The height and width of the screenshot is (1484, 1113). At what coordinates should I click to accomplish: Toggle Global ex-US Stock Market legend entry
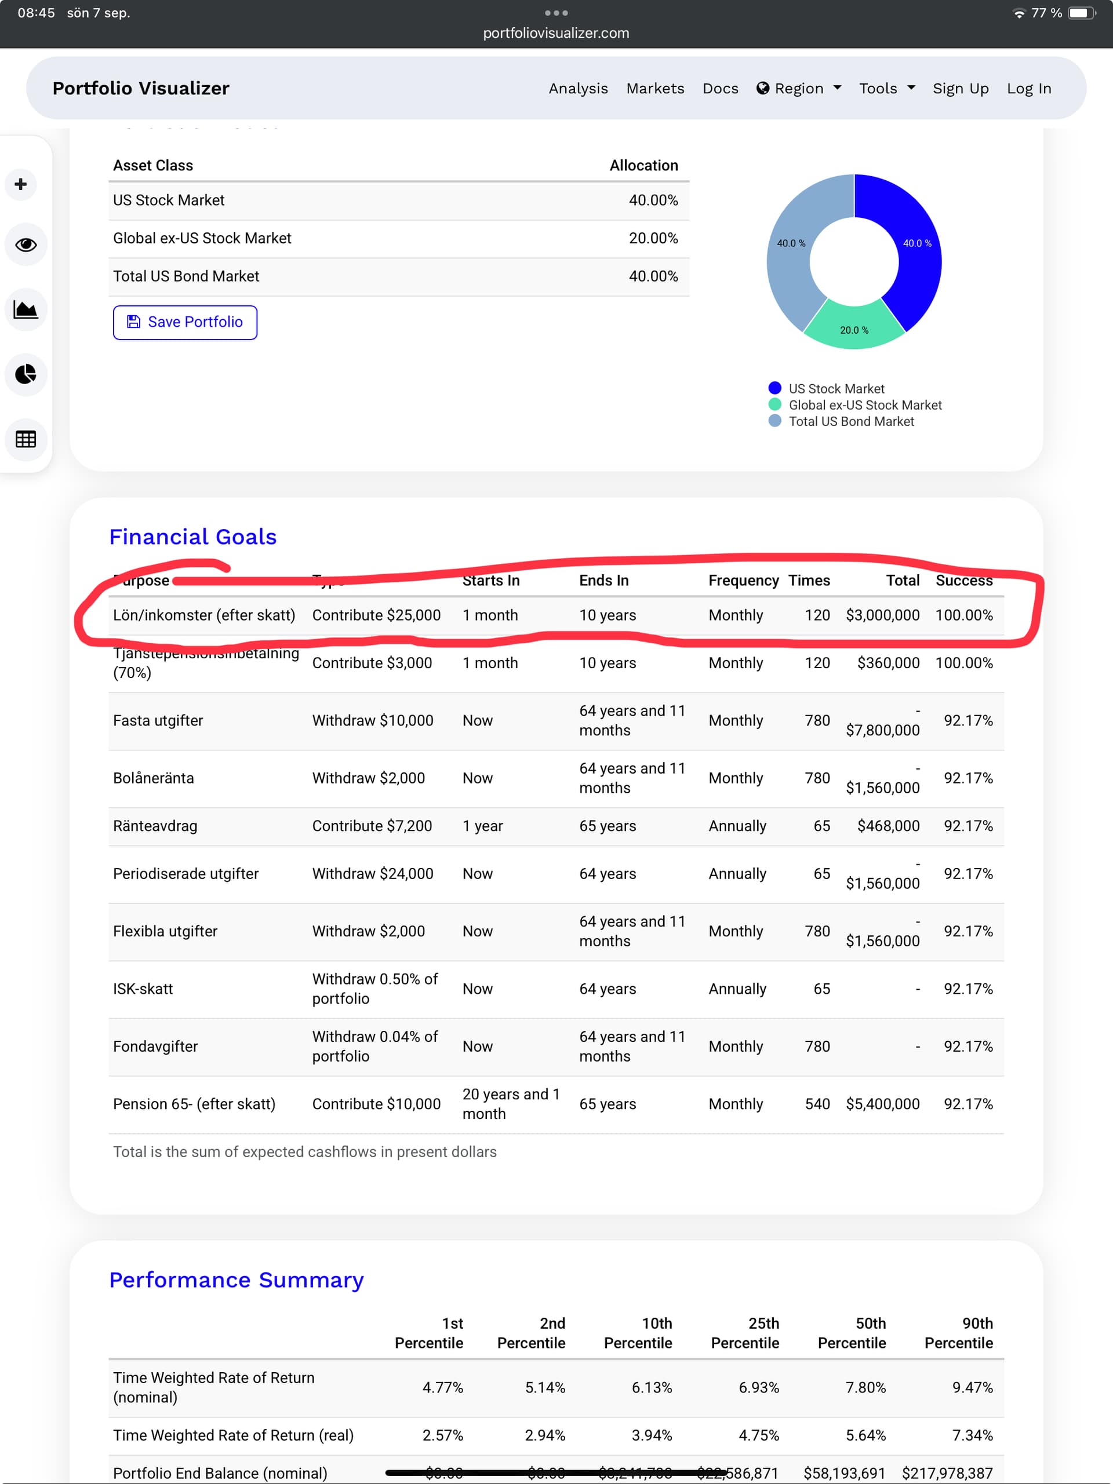click(x=865, y=405)
